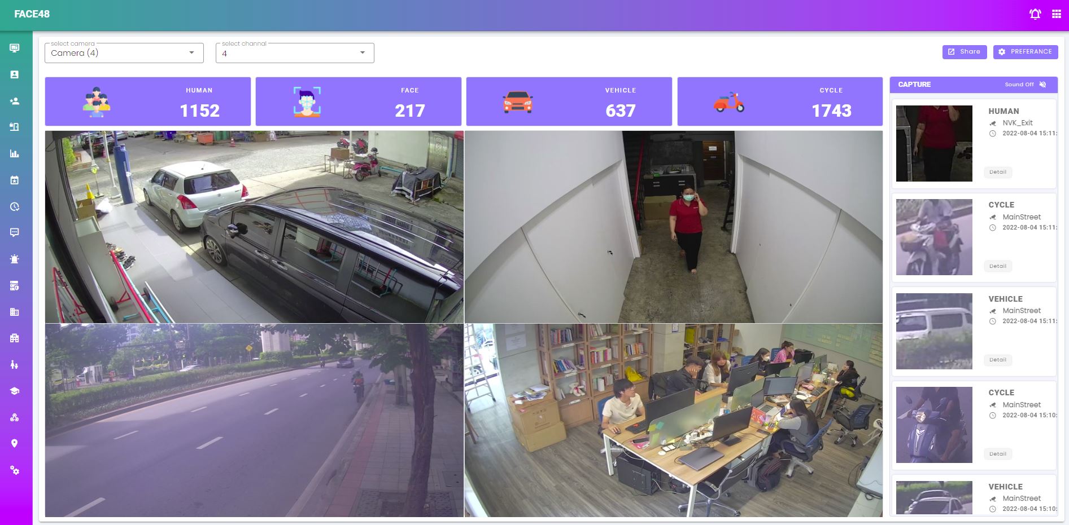Toggle the Sound Off mute control
Viewport: 1069px width, 525px height.
click(x=1026, y=85)
